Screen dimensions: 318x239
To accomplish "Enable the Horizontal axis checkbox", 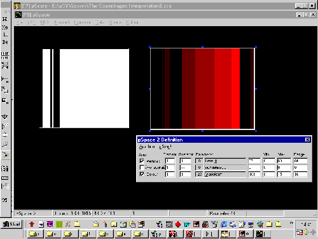I will click(x=142, y=168).
